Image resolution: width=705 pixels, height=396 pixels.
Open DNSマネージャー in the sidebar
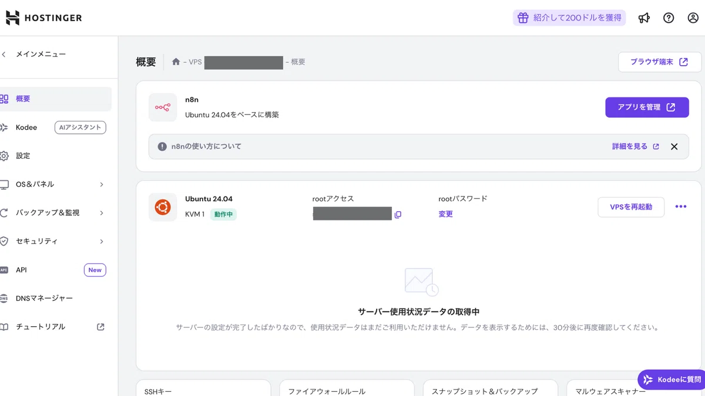[x=45, y=298]
